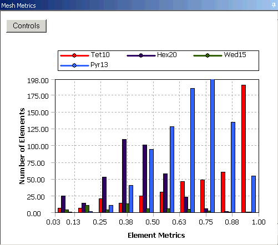
Task: Select the Hex20 legend entry
Action: click(151, 55)
